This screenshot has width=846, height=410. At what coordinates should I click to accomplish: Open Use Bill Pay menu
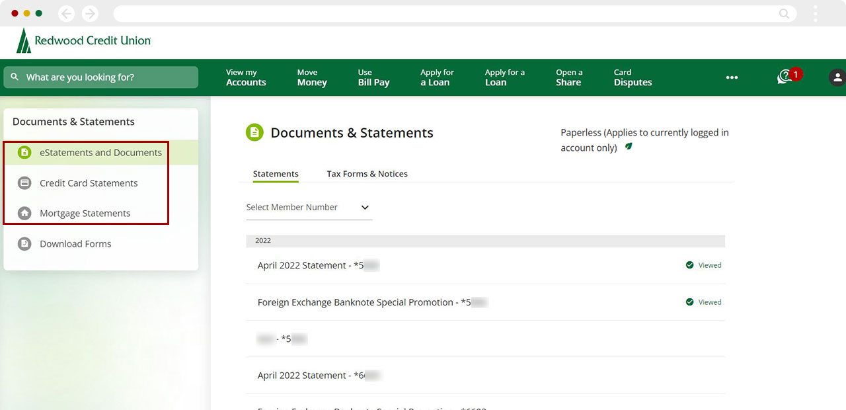pos(373,77)
